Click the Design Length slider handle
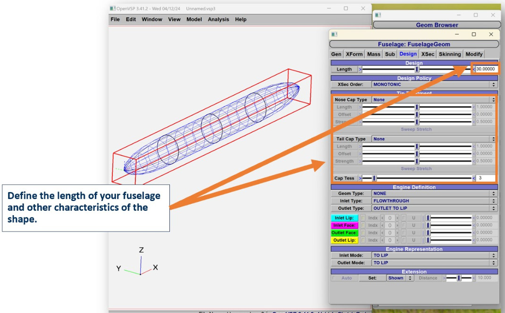 coord(417,69)
